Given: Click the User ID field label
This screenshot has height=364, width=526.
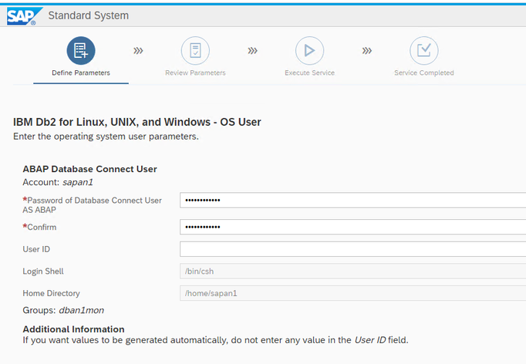Looking at the screenshot, I should click(36, 249).
